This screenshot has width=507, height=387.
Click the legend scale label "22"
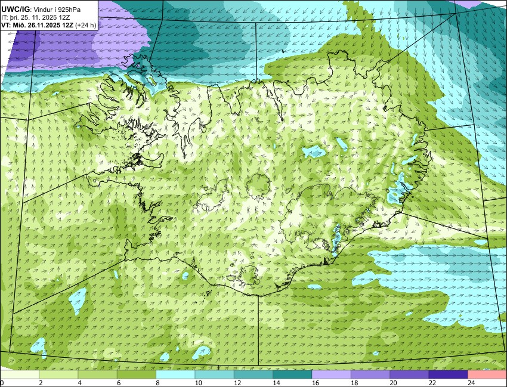point(432,383)
